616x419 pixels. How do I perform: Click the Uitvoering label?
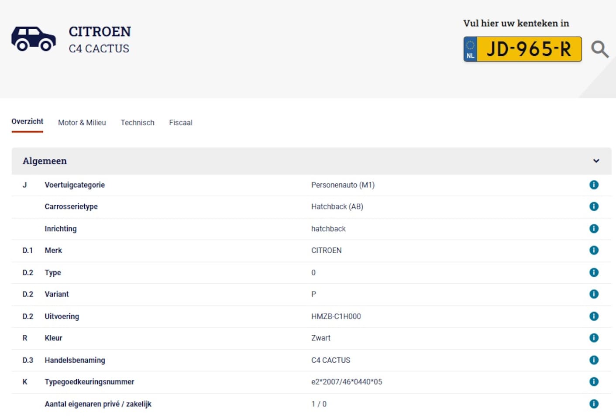coord(62,316)
